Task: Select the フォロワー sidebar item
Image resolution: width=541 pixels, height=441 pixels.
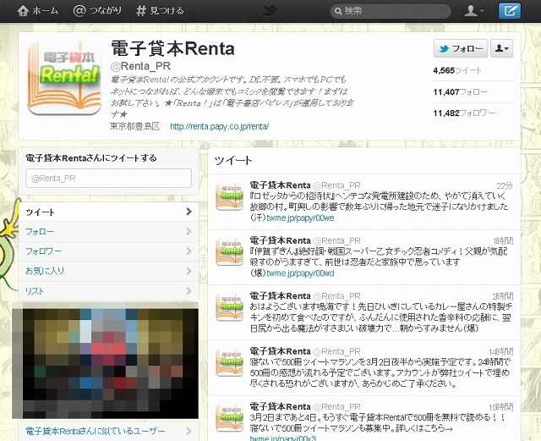Action: tap(109, 251)
